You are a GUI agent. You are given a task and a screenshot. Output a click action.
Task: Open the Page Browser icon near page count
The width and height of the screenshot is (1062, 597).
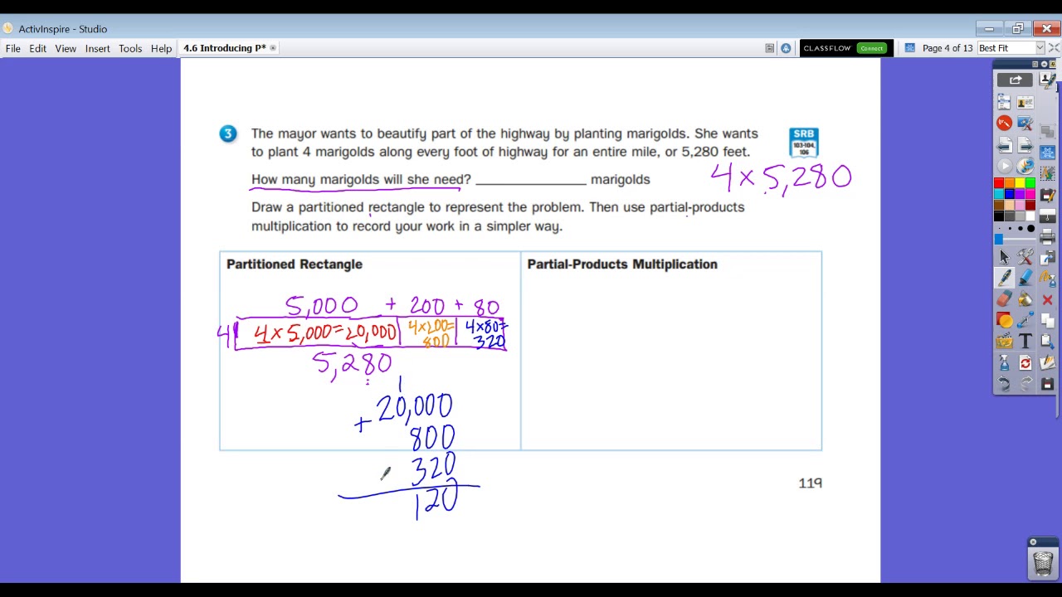coord(909,48)
